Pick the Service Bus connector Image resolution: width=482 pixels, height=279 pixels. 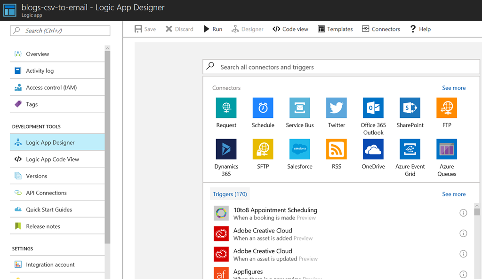coord(299,108)
